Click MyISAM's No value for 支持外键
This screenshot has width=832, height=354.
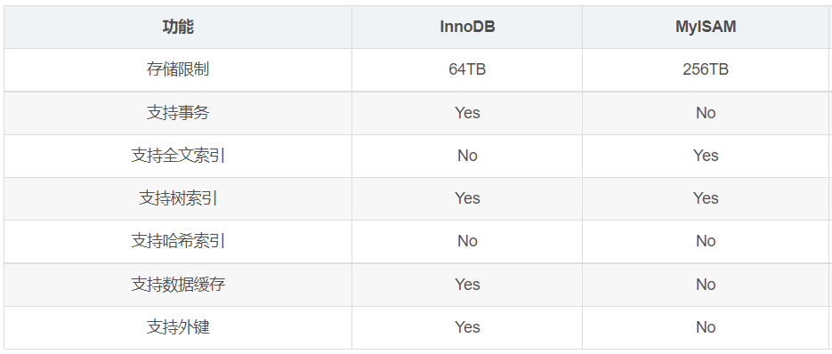[x=705, y=327]
